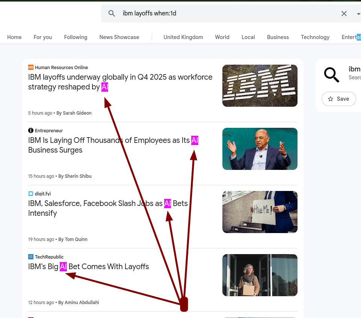Click the IBM logo article thumbnail
Screen dimensions: 361x318
[x=260, y=86]
